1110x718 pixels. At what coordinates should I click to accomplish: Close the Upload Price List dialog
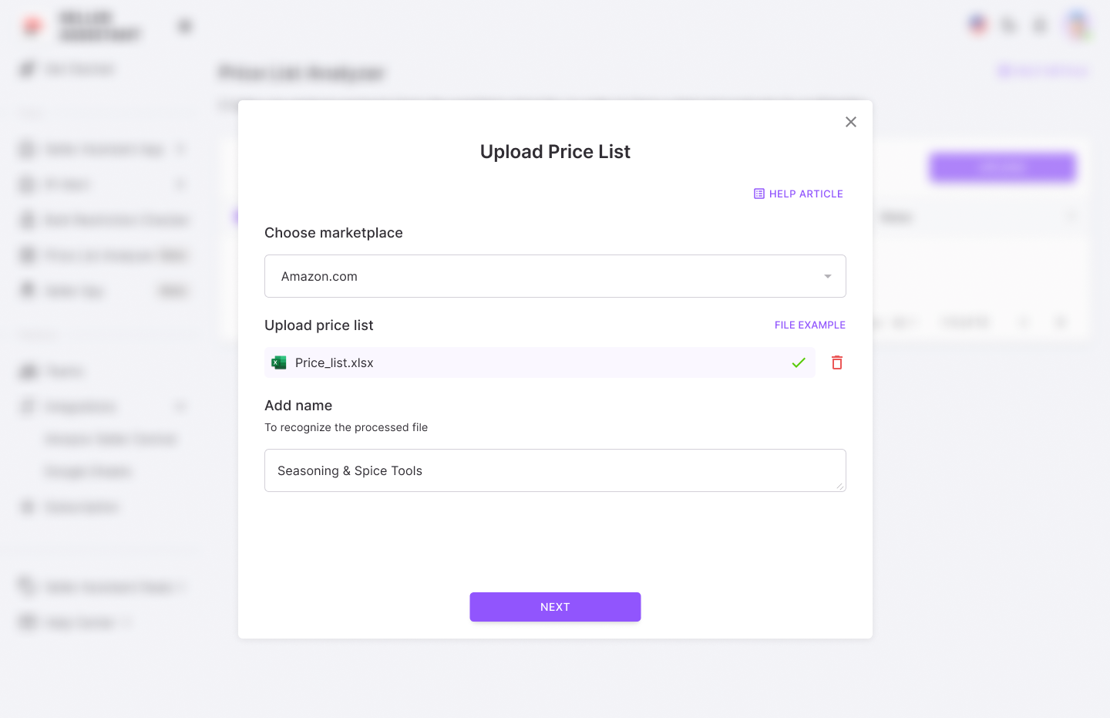[x=850, y=122]
